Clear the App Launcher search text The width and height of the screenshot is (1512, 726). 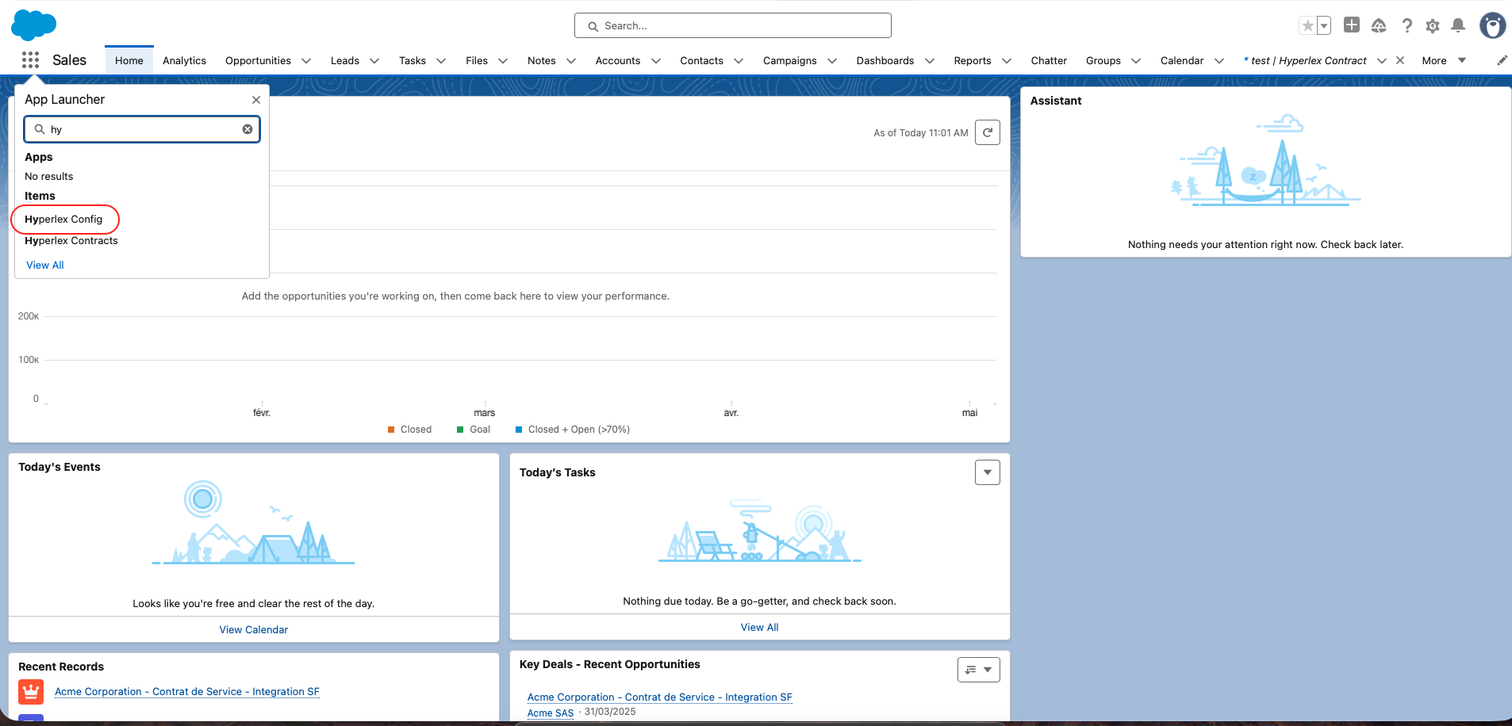pos(248,129)
